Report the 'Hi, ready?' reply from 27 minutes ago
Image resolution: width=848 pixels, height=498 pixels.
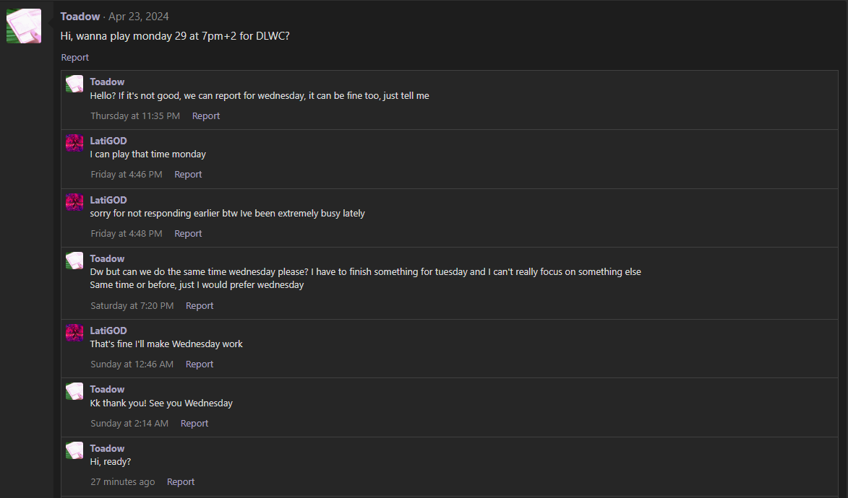tap(181, 482)
